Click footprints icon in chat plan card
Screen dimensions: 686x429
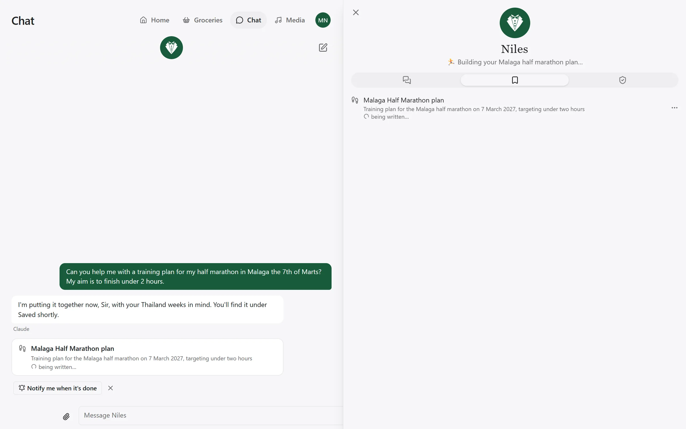(22, 348)
